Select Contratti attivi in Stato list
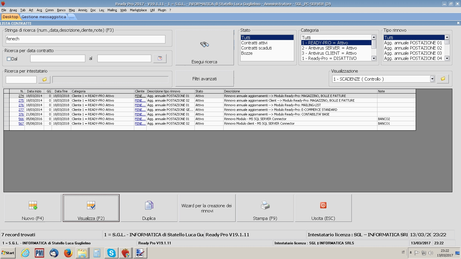Viewport: 461px width, 259px height. click(x=267, y=43)
